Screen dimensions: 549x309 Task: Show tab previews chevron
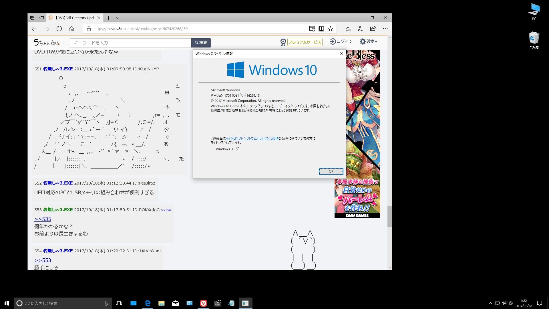pos(118,18)
